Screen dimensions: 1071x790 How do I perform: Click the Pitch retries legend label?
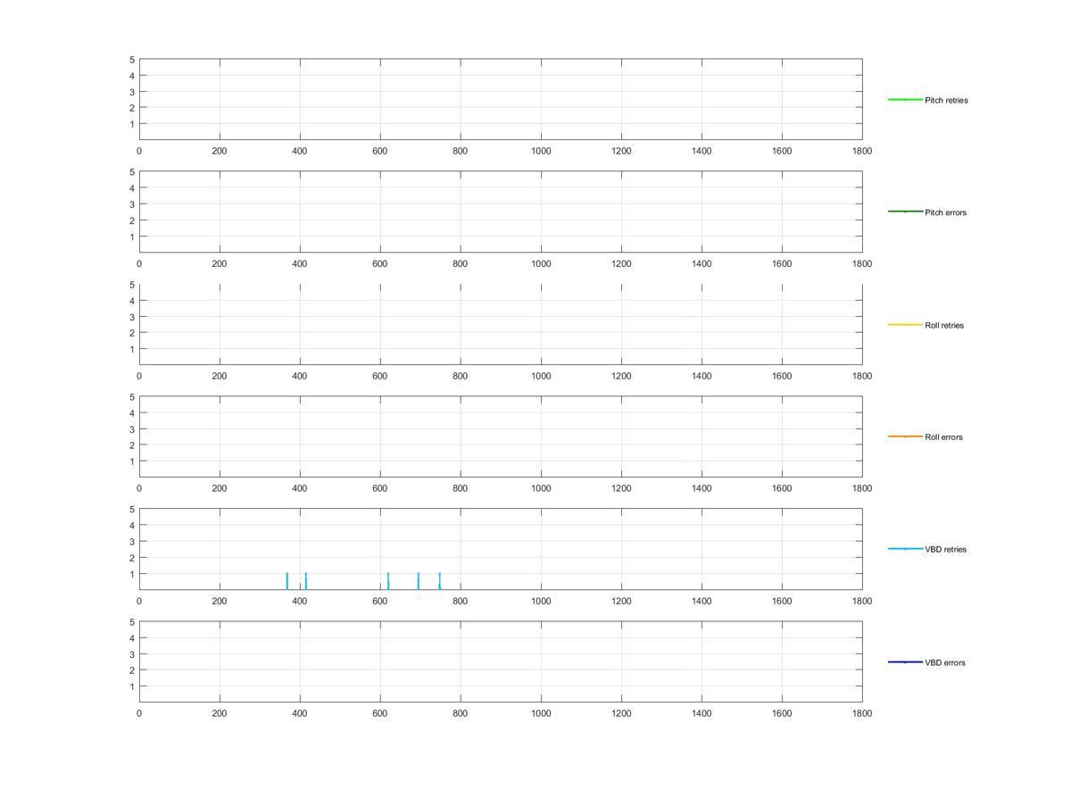pyautogui.click(x=946, y=100)
